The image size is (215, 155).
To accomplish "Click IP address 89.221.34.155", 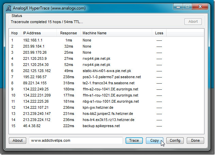I will pyautogui.click(x=35, y=83).
